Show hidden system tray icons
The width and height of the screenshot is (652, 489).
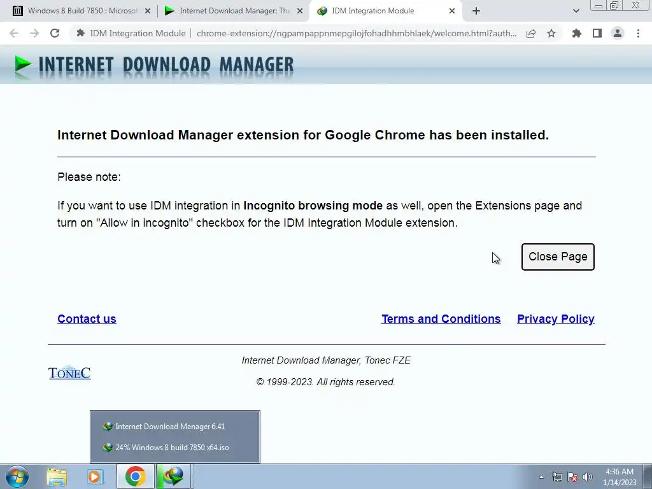[541, 477]
